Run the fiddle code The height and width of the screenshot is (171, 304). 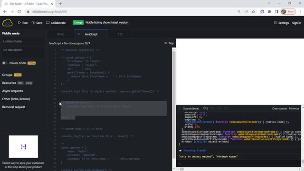pos(23,23)
